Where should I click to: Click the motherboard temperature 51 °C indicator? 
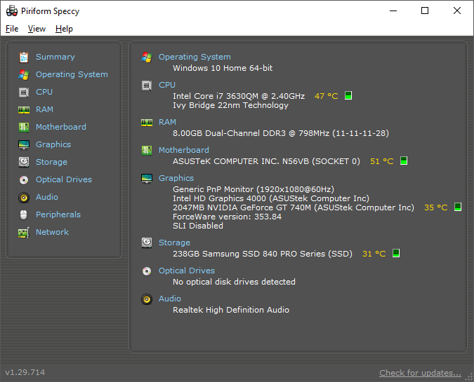tap(404, 161)
